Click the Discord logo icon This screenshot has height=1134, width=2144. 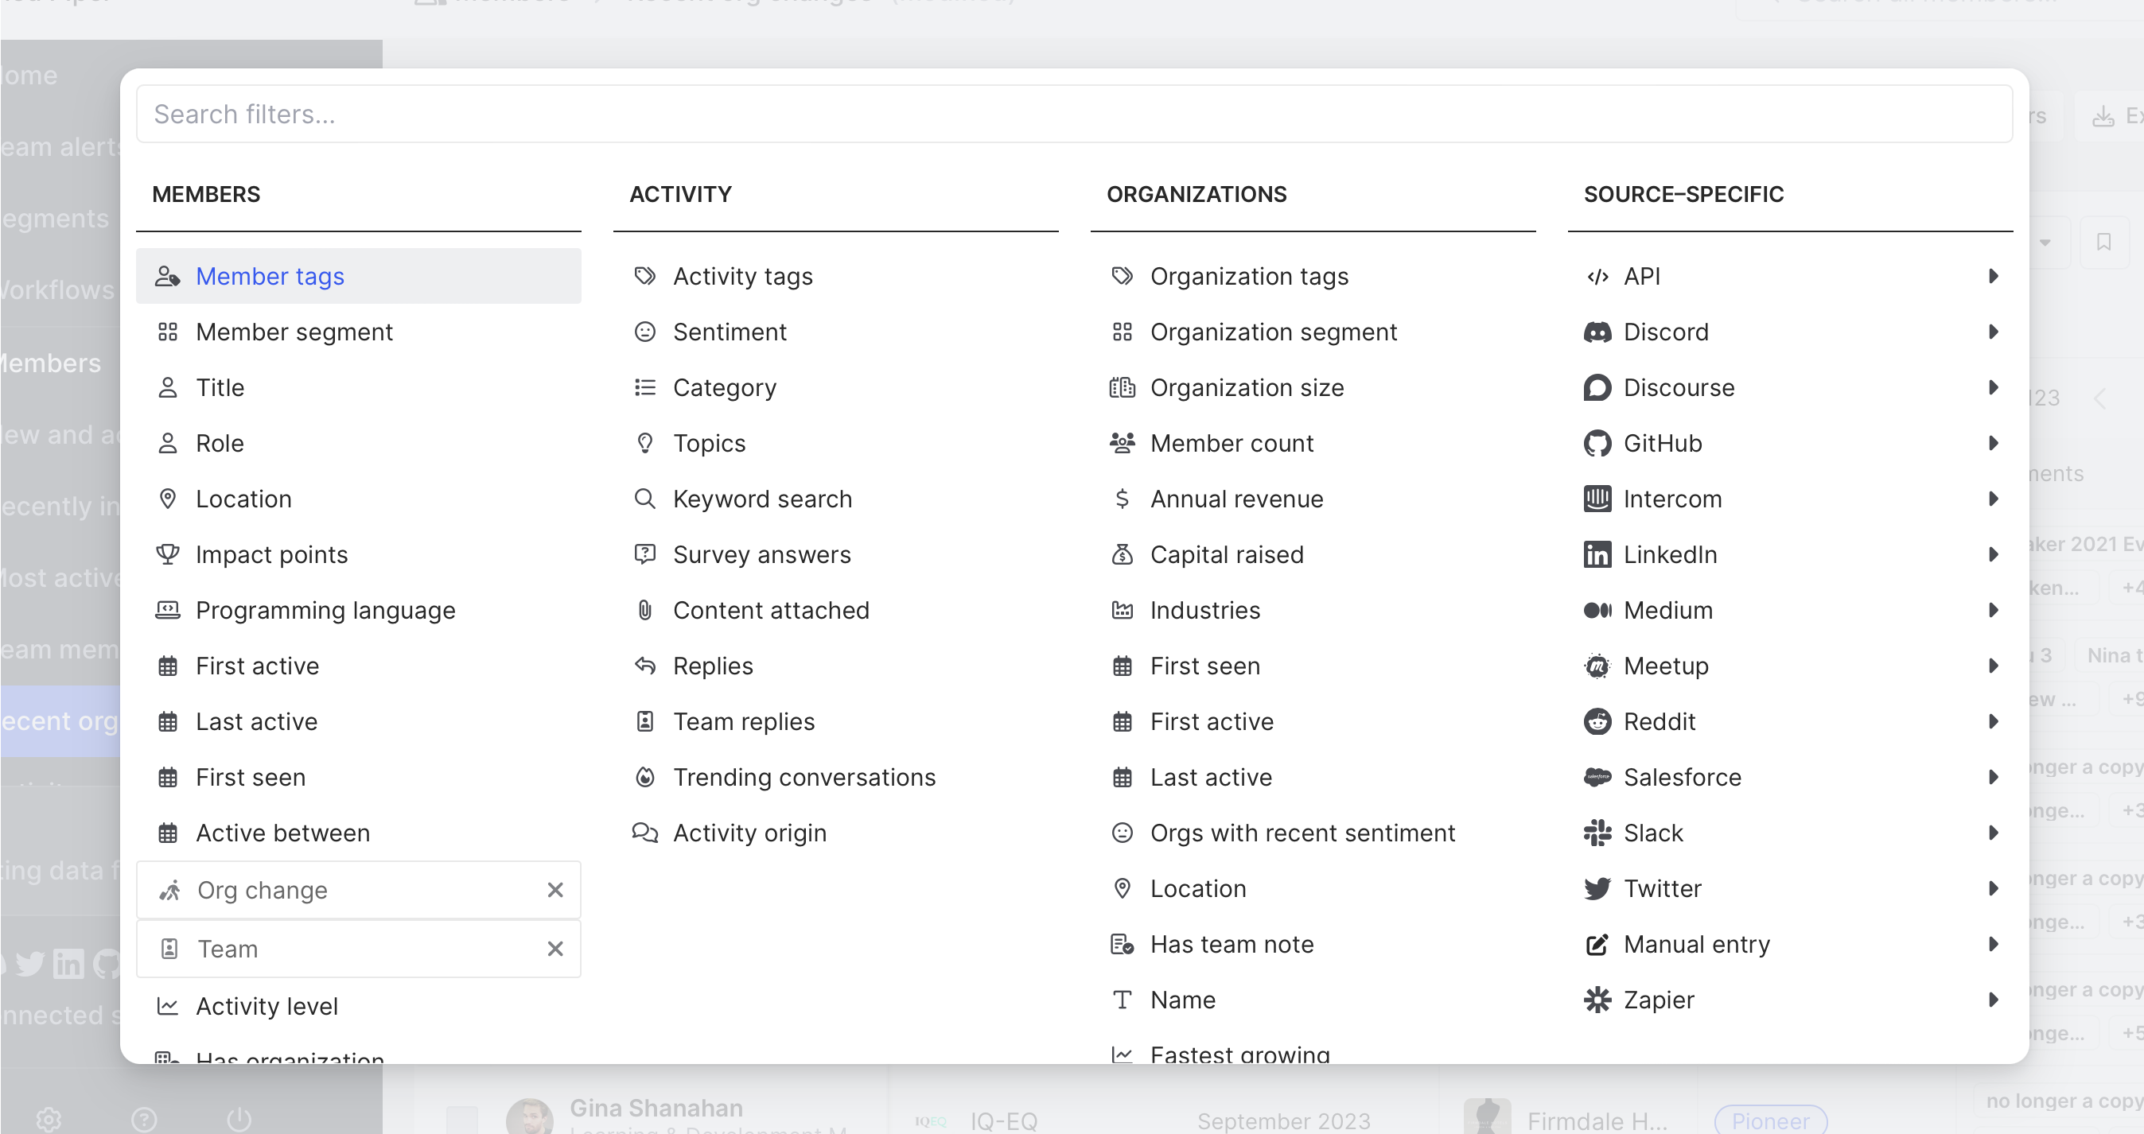pyautogui.click(x=1597, y=332)
